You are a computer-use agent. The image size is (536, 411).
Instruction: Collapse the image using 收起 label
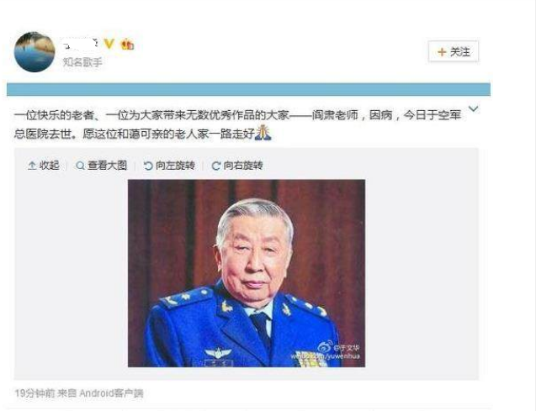pyautogui.click(x=49, y=166)
